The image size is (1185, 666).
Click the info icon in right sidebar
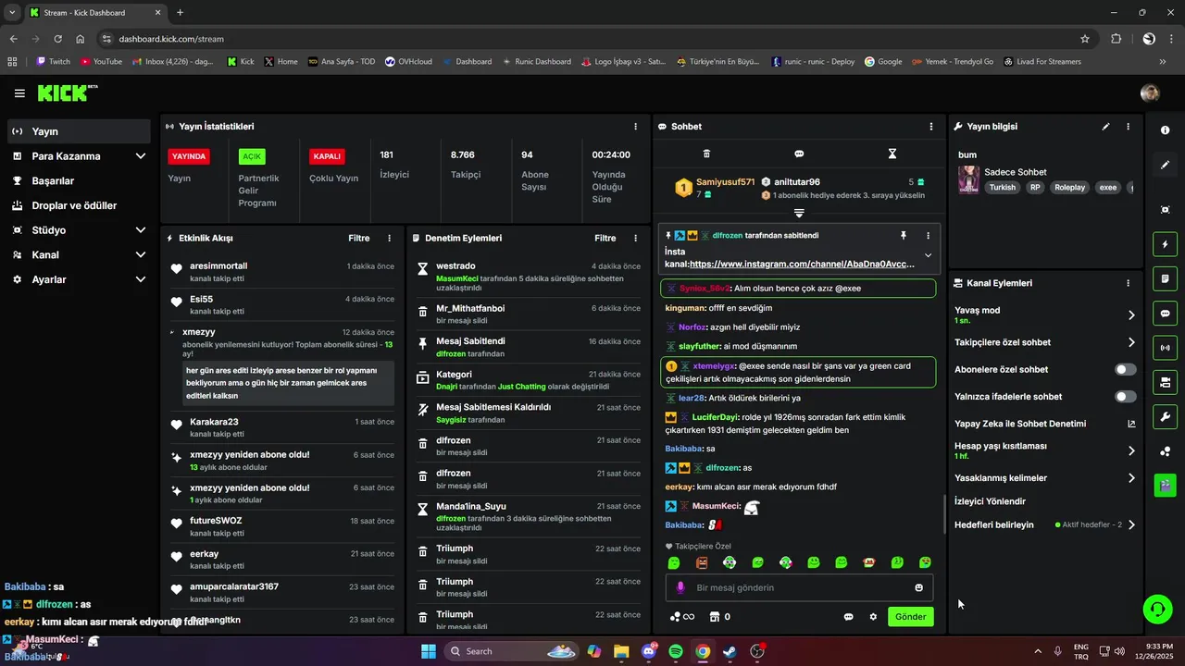click(1165, 130)
